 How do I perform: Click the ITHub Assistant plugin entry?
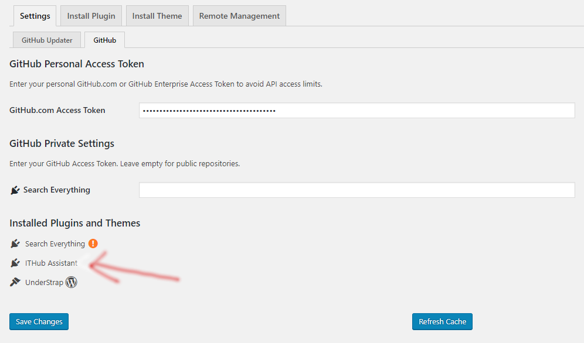(52, 263)
